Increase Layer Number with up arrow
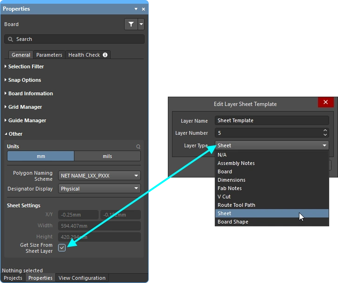 point(325,131)
